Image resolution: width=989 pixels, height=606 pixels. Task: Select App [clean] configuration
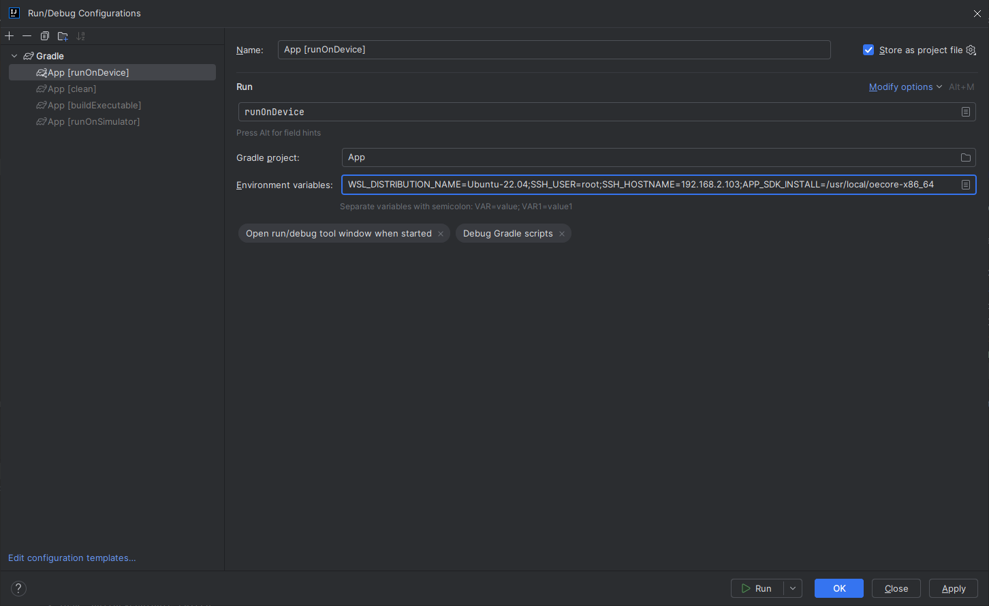point(72,89)
